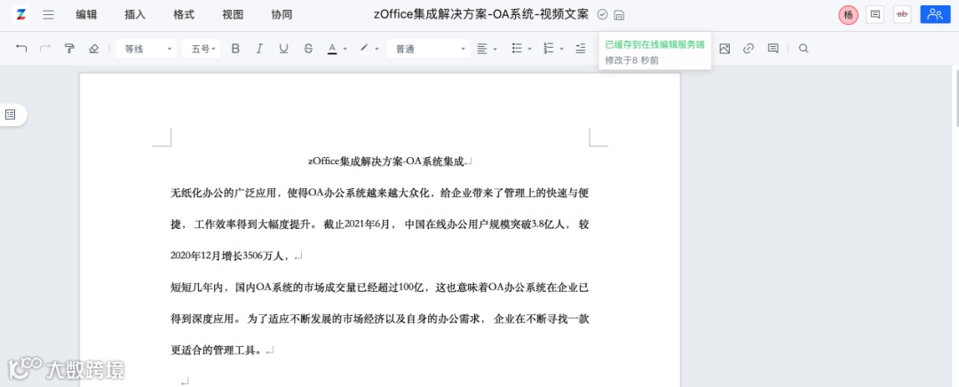Open search with the magnifier icon
Image resolution: width=959 pixels, height=387 pixels.
pos(804,48)
